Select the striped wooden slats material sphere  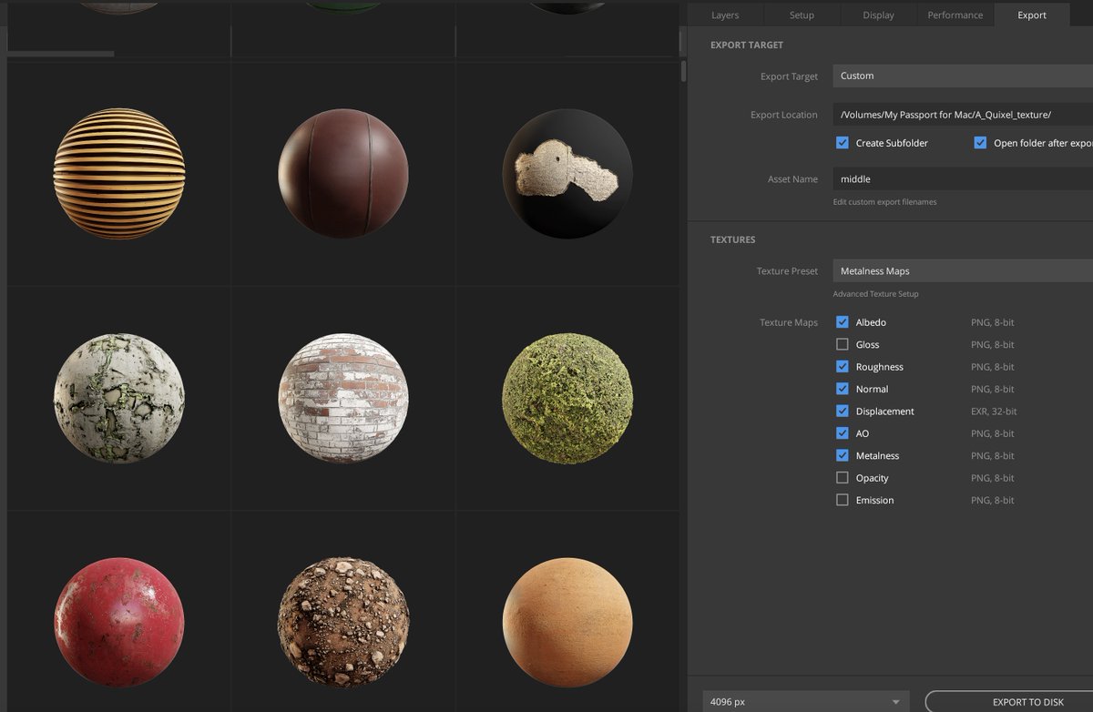point(119,174)
